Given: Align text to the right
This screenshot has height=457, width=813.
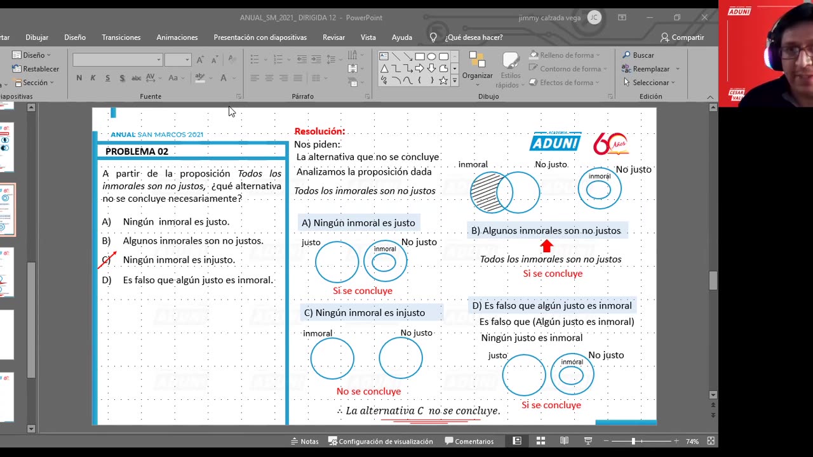Looking at the screenshot, I should (x=283, y=78).
